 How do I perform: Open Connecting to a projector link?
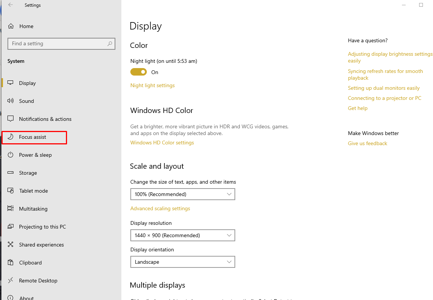pyautogui.click(x=384, y=98)
